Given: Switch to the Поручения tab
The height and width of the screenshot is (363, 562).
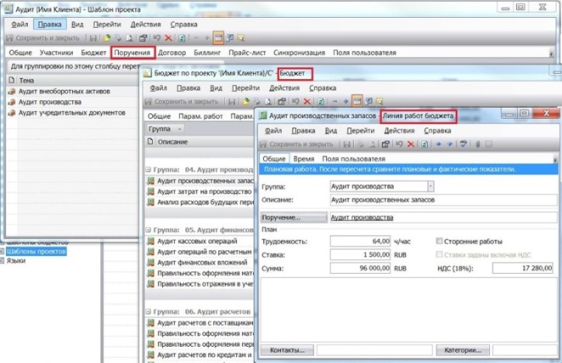Looking at the screenshot, I should [132, 53].
